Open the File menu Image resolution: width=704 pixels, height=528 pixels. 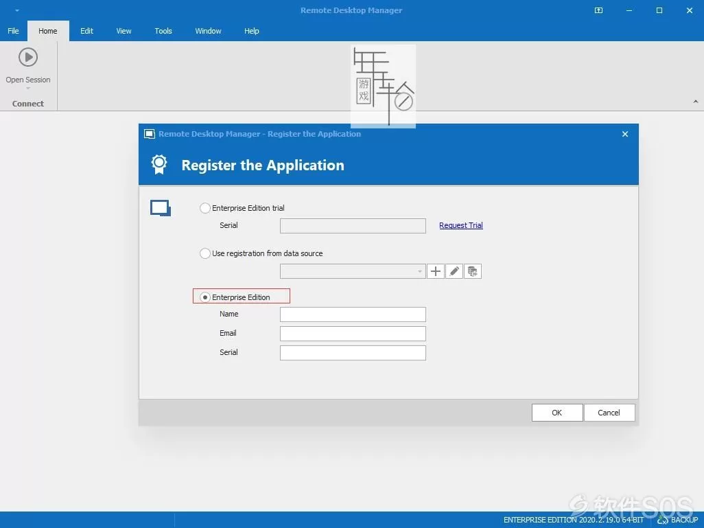point(13,31)
